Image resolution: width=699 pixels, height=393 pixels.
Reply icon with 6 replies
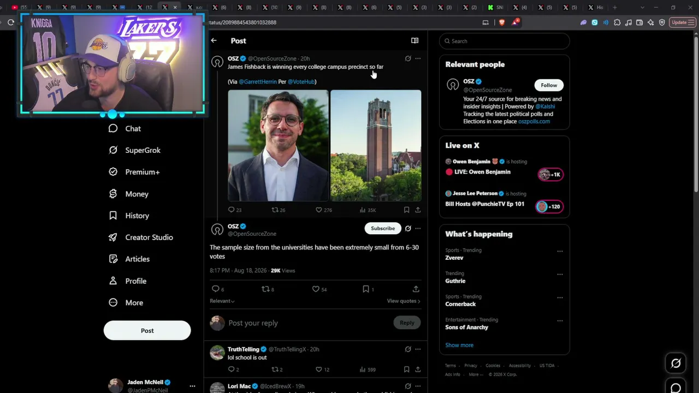coord(215,289)
